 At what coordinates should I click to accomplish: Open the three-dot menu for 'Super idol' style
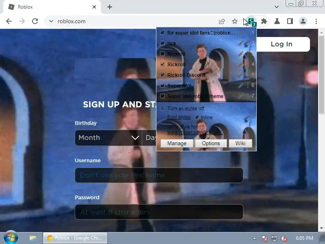click(x=247, y=85)
